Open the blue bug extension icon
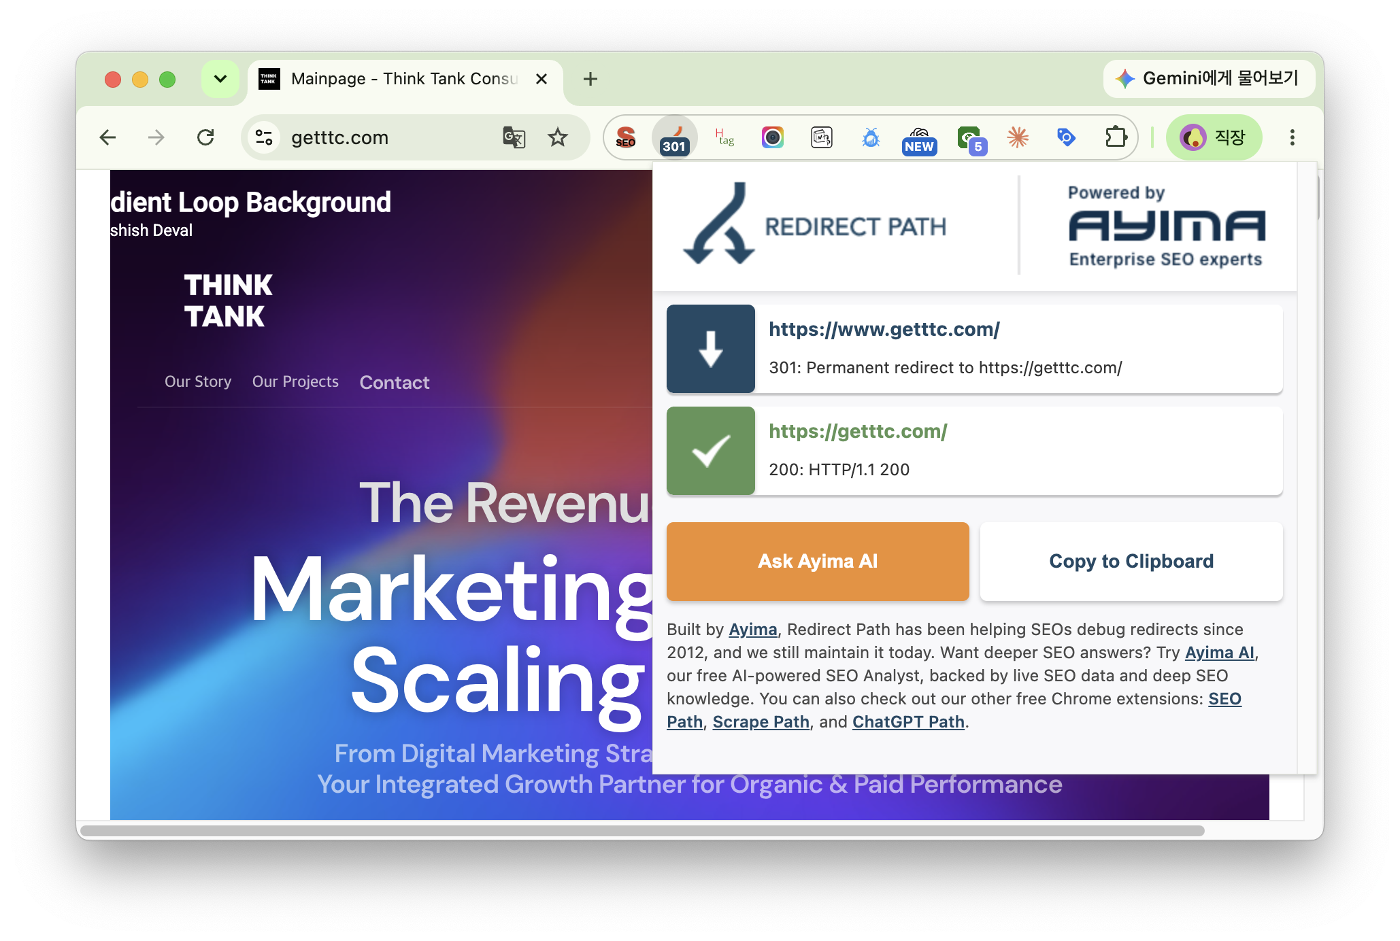 [x=871, y=137]
